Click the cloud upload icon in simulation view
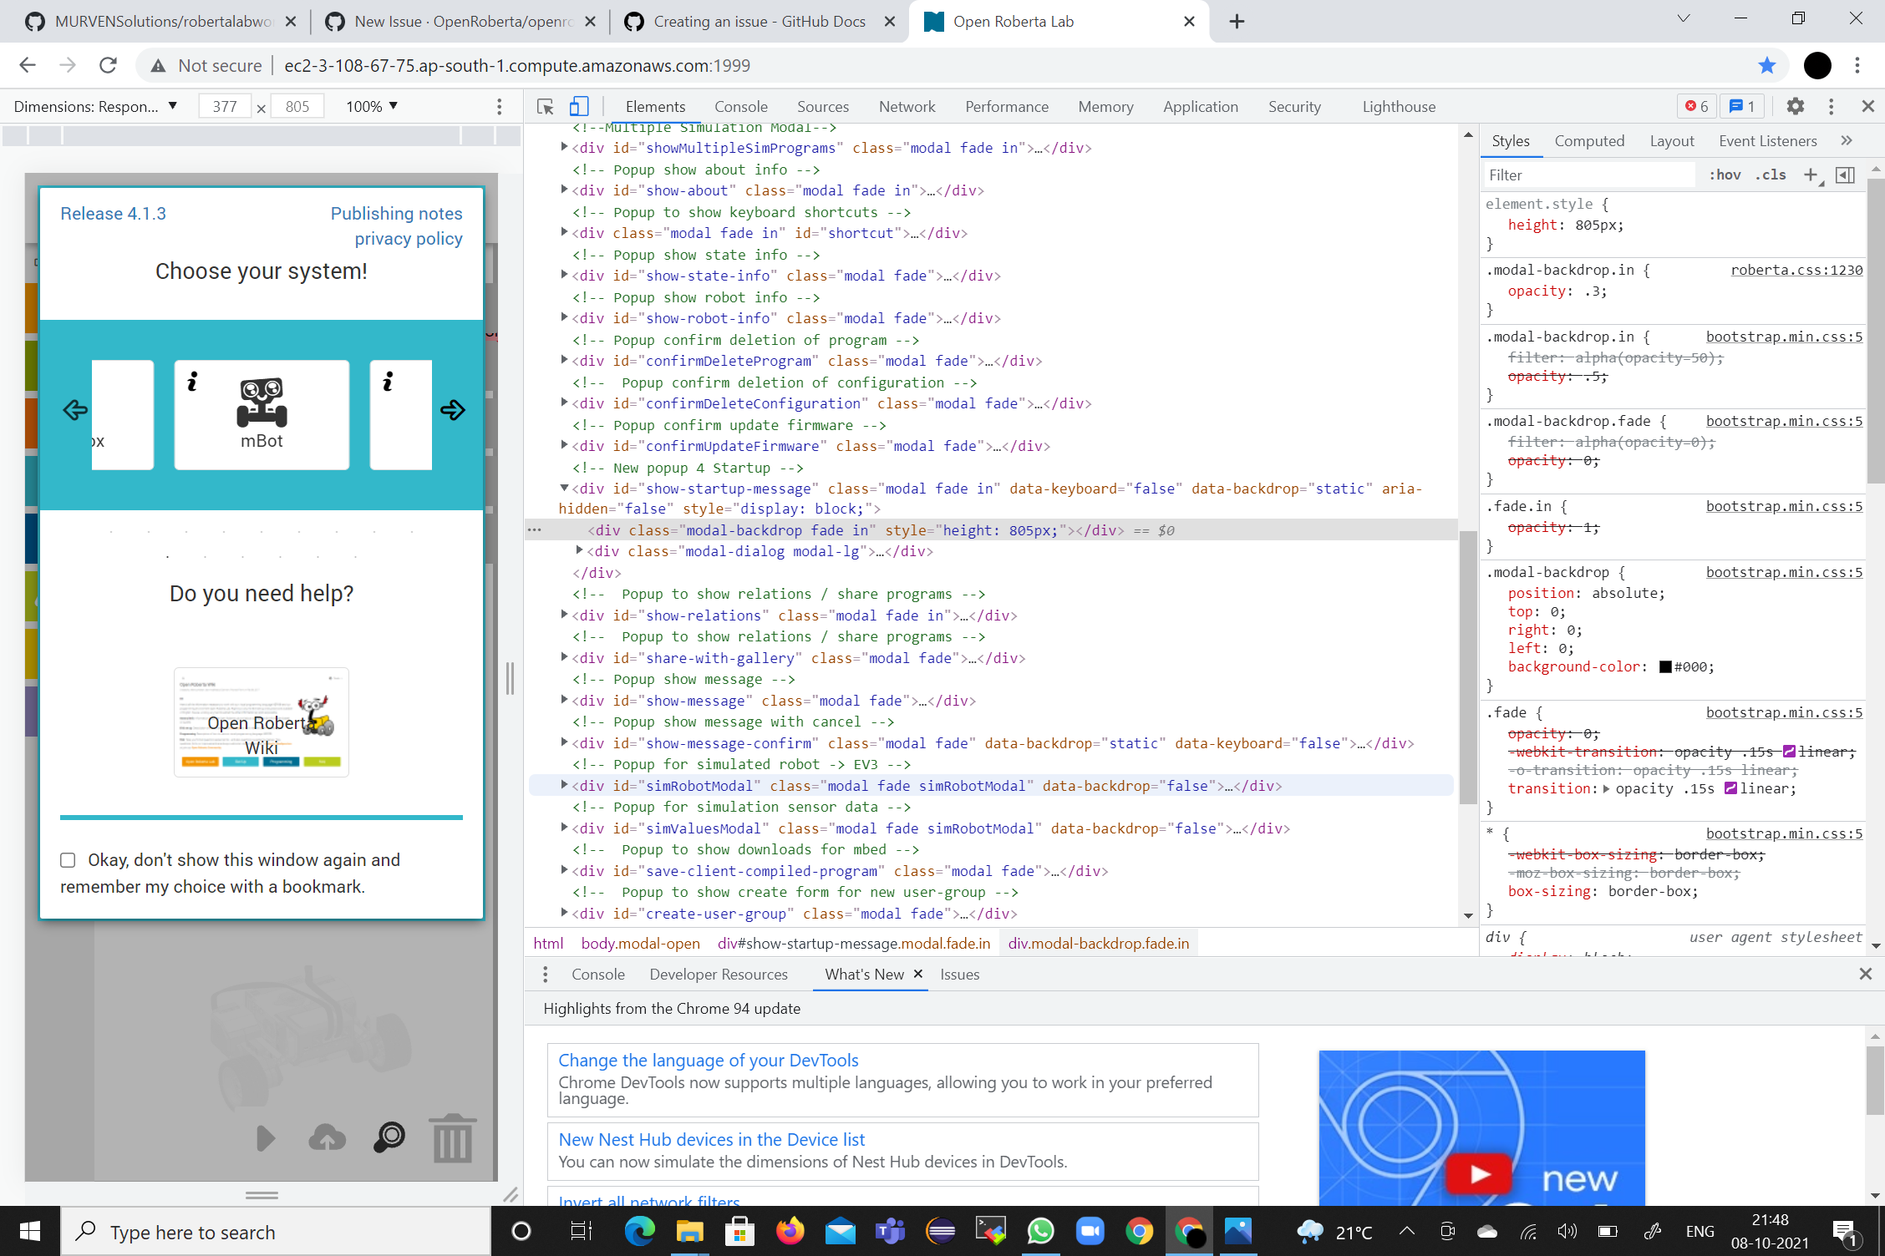 [326, 1137]
